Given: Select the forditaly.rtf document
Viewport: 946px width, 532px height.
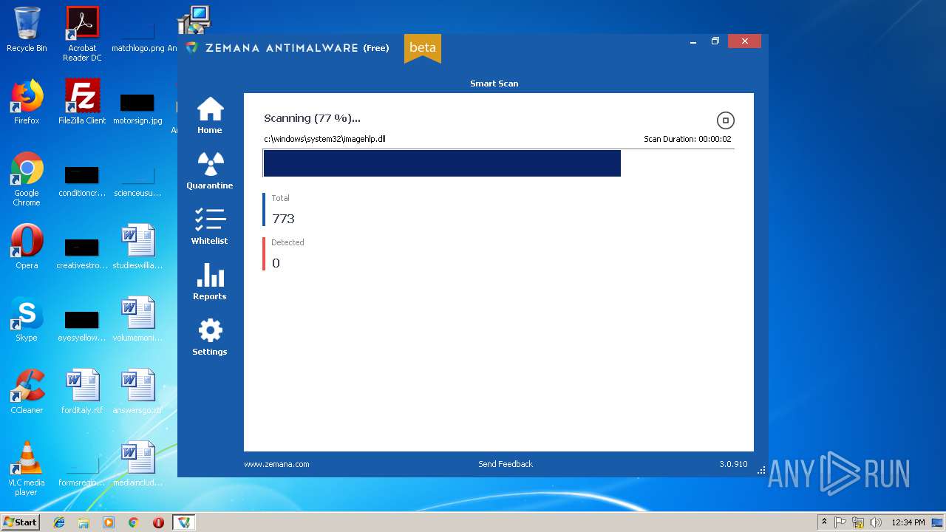Looking at the screenshot, I should (x=82, y=392).
